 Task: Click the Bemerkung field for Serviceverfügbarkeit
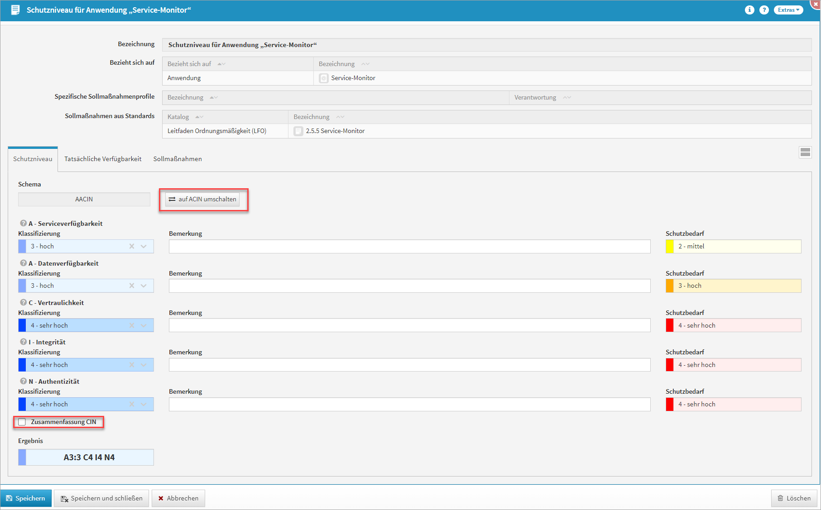click(409, 246)
